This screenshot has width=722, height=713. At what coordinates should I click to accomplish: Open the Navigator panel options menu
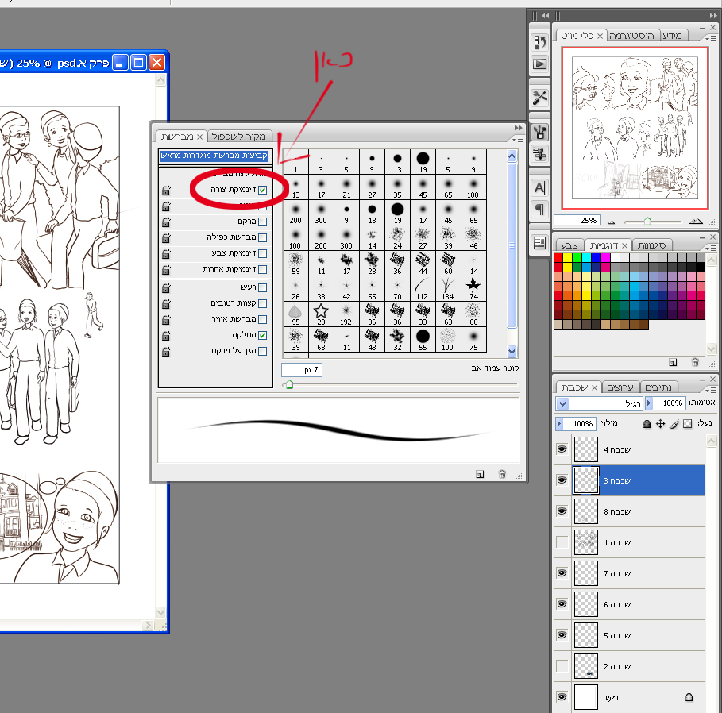tap(711, 38)
